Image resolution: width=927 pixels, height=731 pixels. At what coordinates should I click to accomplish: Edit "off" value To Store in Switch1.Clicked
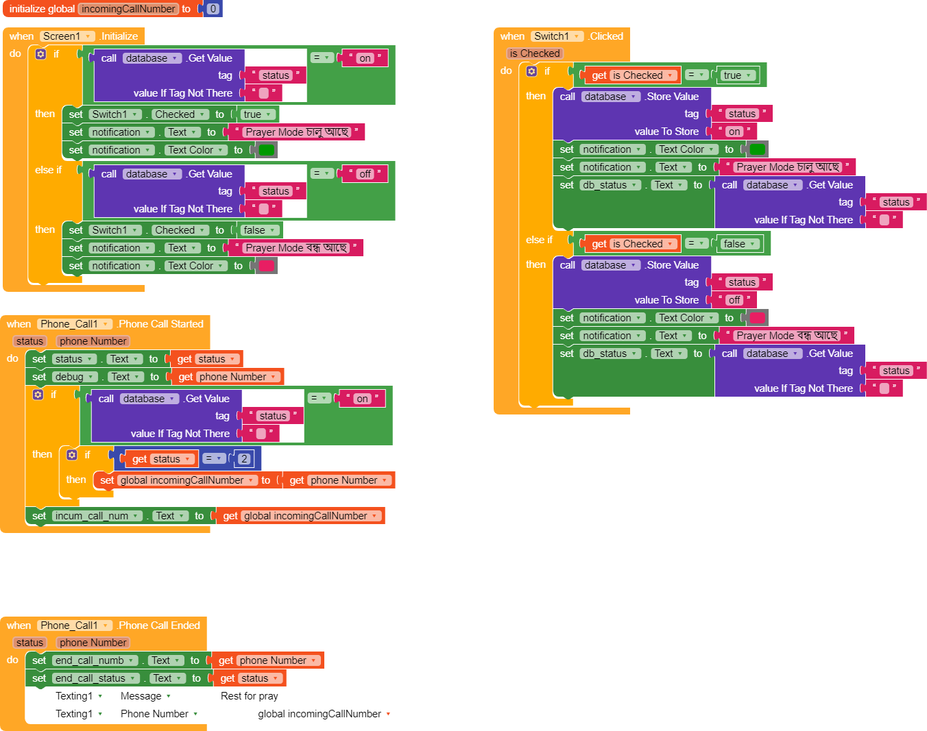click(x=734, y=300)
